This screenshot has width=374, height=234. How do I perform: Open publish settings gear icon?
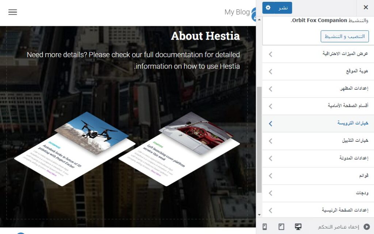pos(268,8)
